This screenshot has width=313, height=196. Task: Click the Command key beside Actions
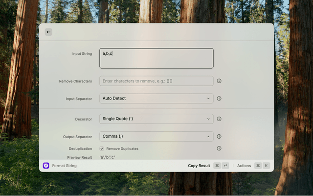[258, 166]
